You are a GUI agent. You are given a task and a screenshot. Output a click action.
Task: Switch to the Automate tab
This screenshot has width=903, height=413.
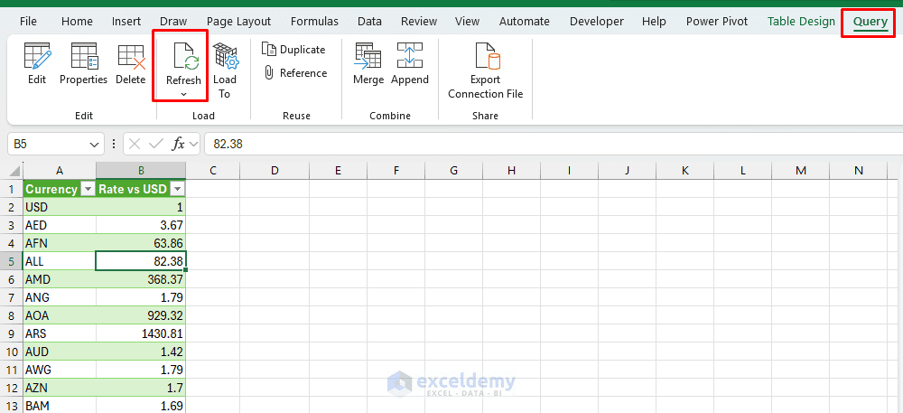pyautogui.click(x=524, y=22)
